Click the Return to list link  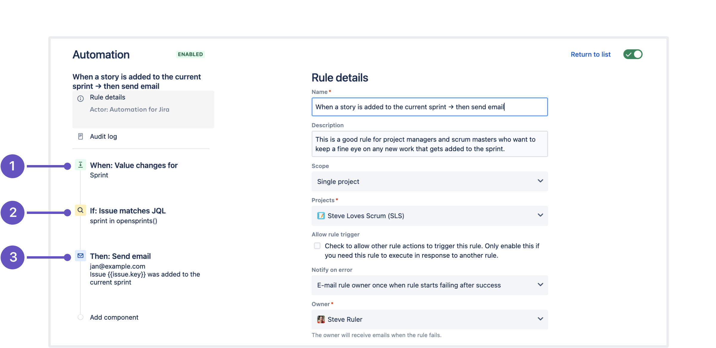click(590, 55)
